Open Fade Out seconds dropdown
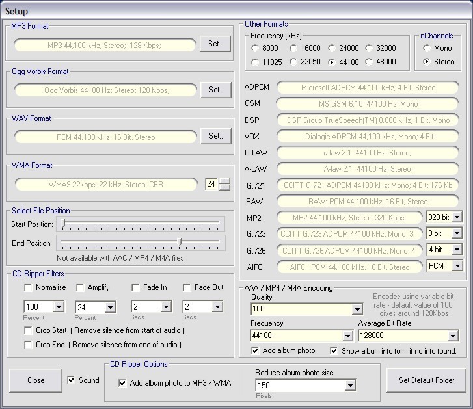This screenshot has height=409, width=473. click(x=217, y=307)
